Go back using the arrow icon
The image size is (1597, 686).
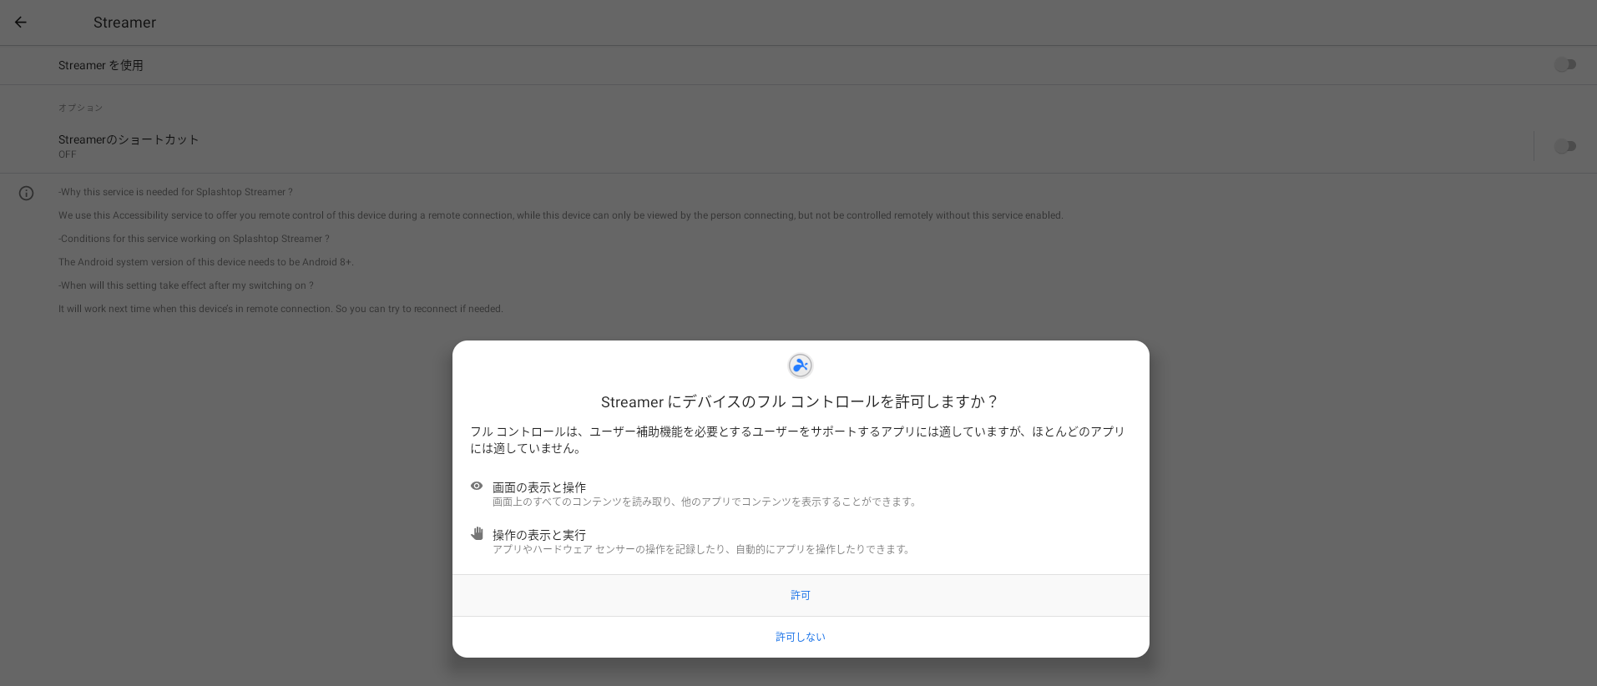[x=21, y=23]
